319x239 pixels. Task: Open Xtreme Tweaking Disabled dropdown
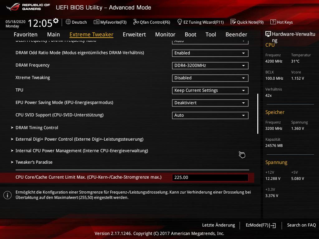pos(210,78)
